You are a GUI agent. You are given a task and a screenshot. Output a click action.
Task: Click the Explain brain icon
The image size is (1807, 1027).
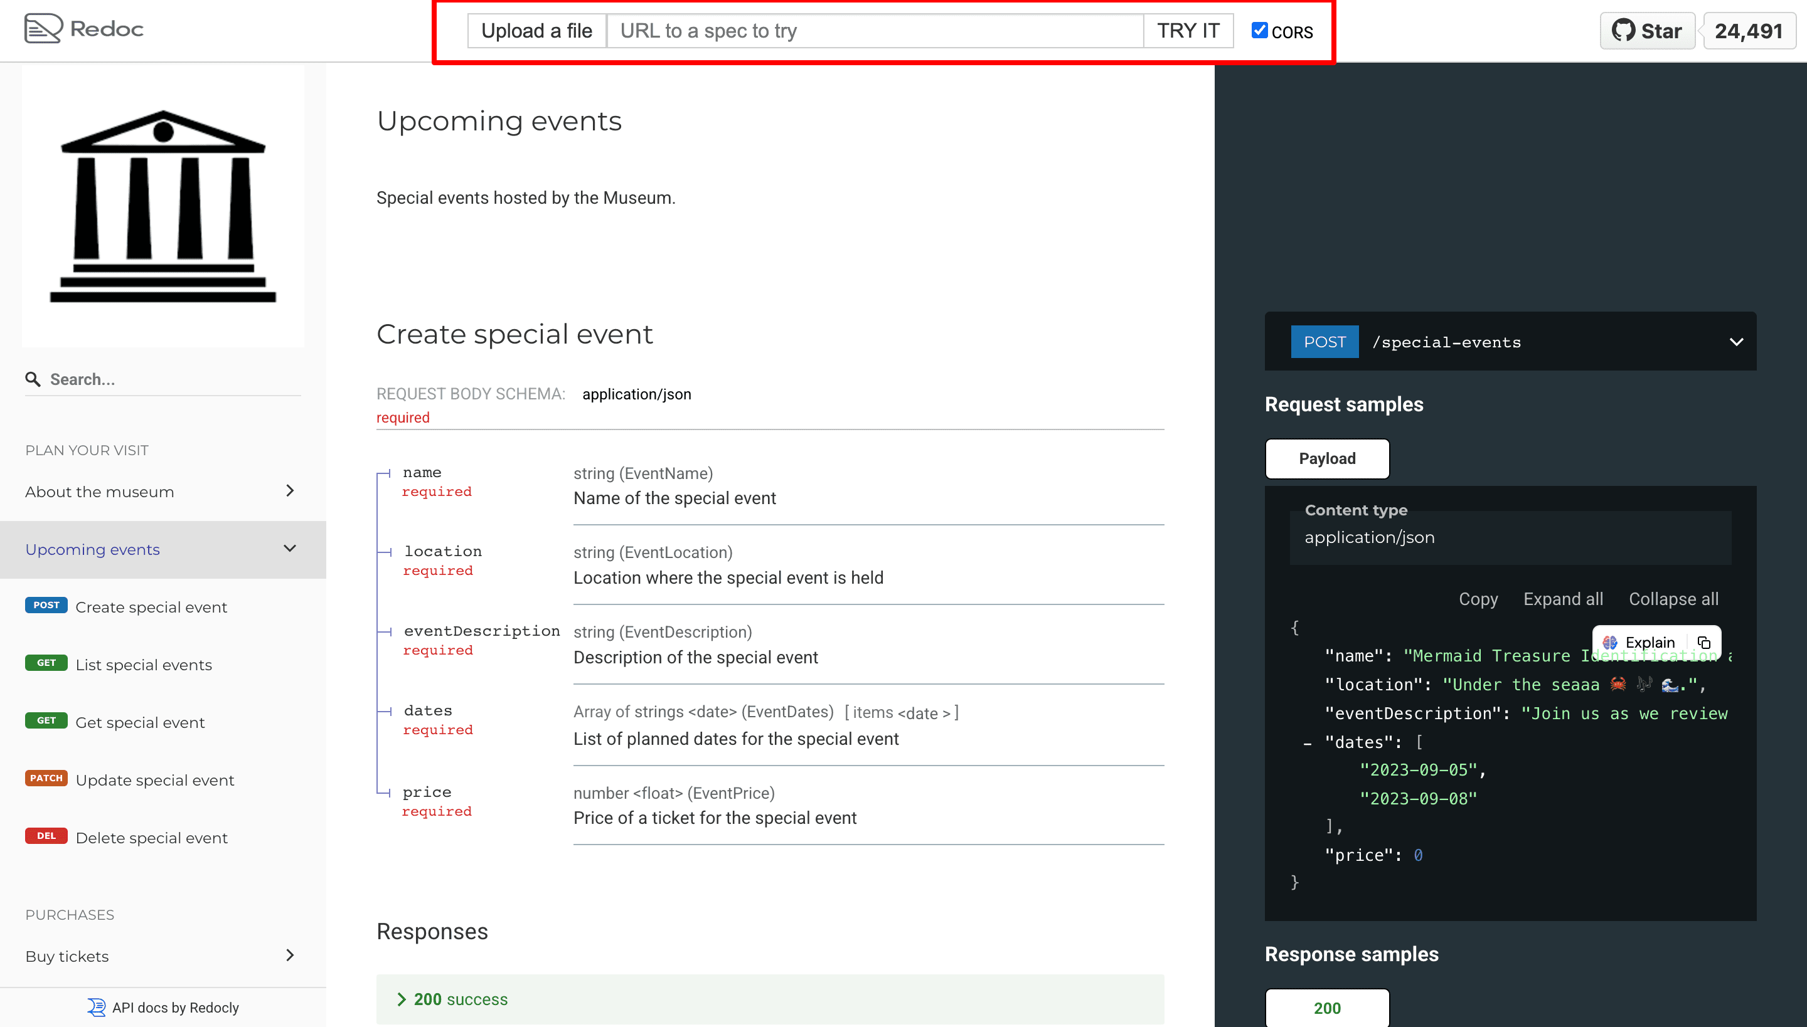1610,643
